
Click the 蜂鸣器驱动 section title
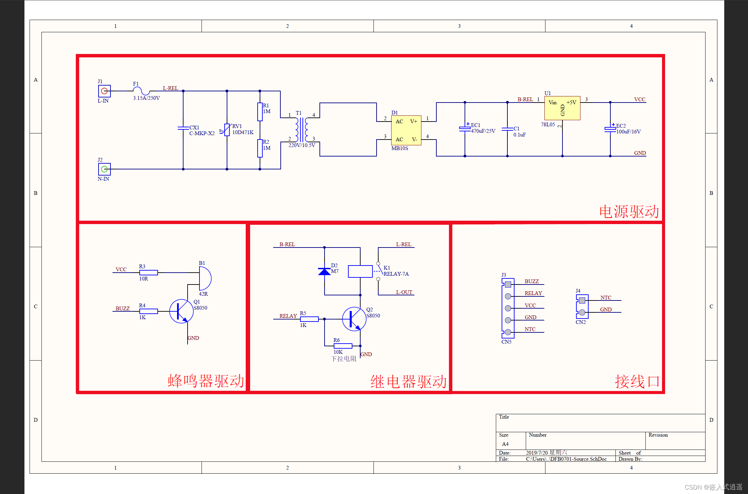[206, 381]
